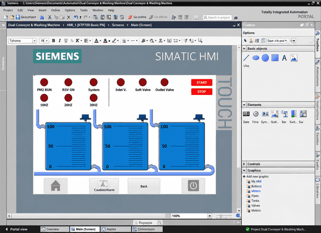The height and width of the screenshot is (233, 321).
Task: Select the Symbolic I/O field element
Action: 265,114
